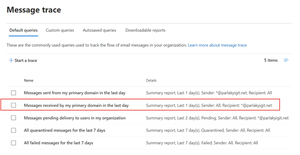
Task: Open 'All failed messages for the last 7 days'
Action: click(58, 143)
